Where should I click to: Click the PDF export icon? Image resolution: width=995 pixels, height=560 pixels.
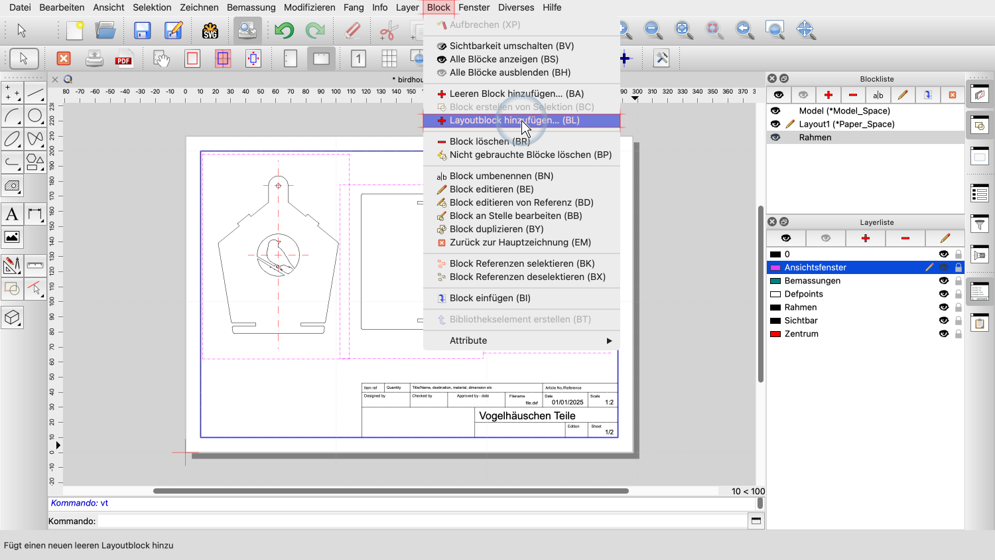123,59
